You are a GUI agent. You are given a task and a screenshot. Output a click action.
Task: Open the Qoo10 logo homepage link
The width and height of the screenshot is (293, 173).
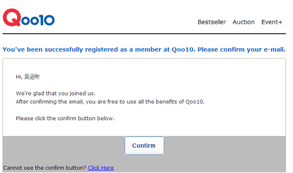[x=28, y=17]
